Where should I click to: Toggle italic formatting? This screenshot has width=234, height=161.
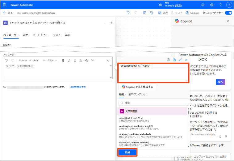click(x=69, y=61)
